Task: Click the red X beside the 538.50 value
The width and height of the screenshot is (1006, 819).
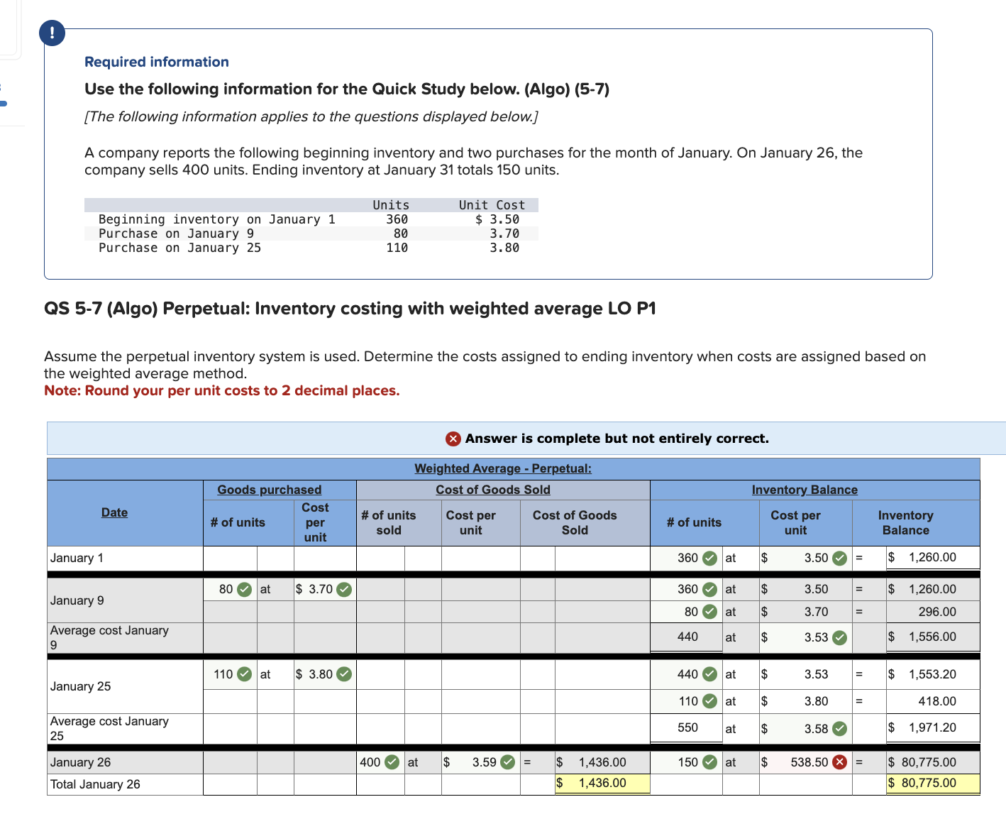Action: (x=839, y=762)
